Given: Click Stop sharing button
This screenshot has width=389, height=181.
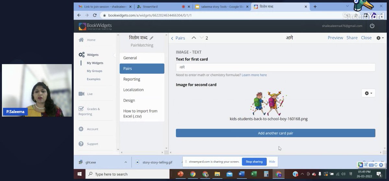Looking at the screenshot, I should pos(254,162).
